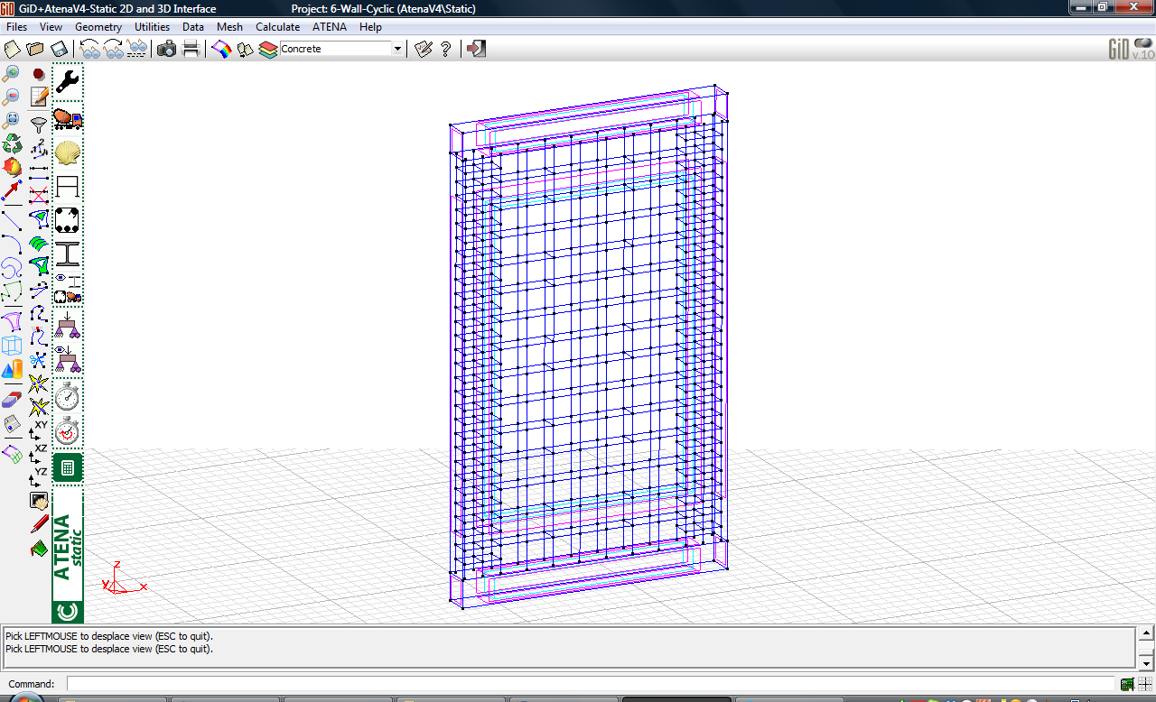Click the stopwatch with red arrow icon

point(68,430)
